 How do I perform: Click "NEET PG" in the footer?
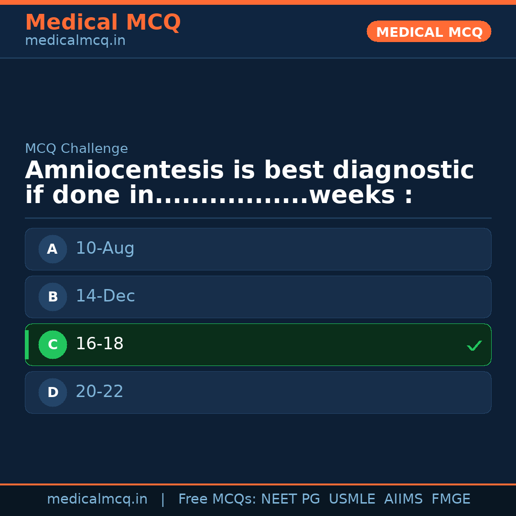click(x=290, y=499)
